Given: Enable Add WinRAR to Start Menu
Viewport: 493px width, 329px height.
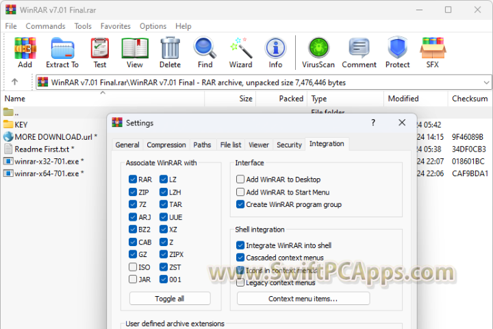Looking at the screenshot, I should click(x=240, y=192).
